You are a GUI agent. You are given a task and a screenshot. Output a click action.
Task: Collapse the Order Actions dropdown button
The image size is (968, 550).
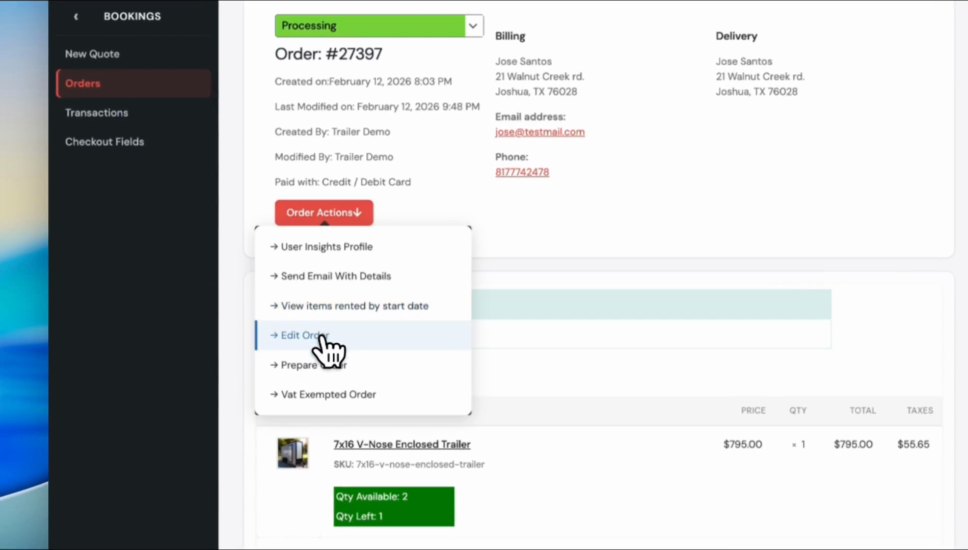[324, 212]
